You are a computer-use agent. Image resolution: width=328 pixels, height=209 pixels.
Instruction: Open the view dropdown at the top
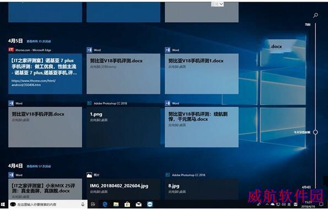coord(218,4)
